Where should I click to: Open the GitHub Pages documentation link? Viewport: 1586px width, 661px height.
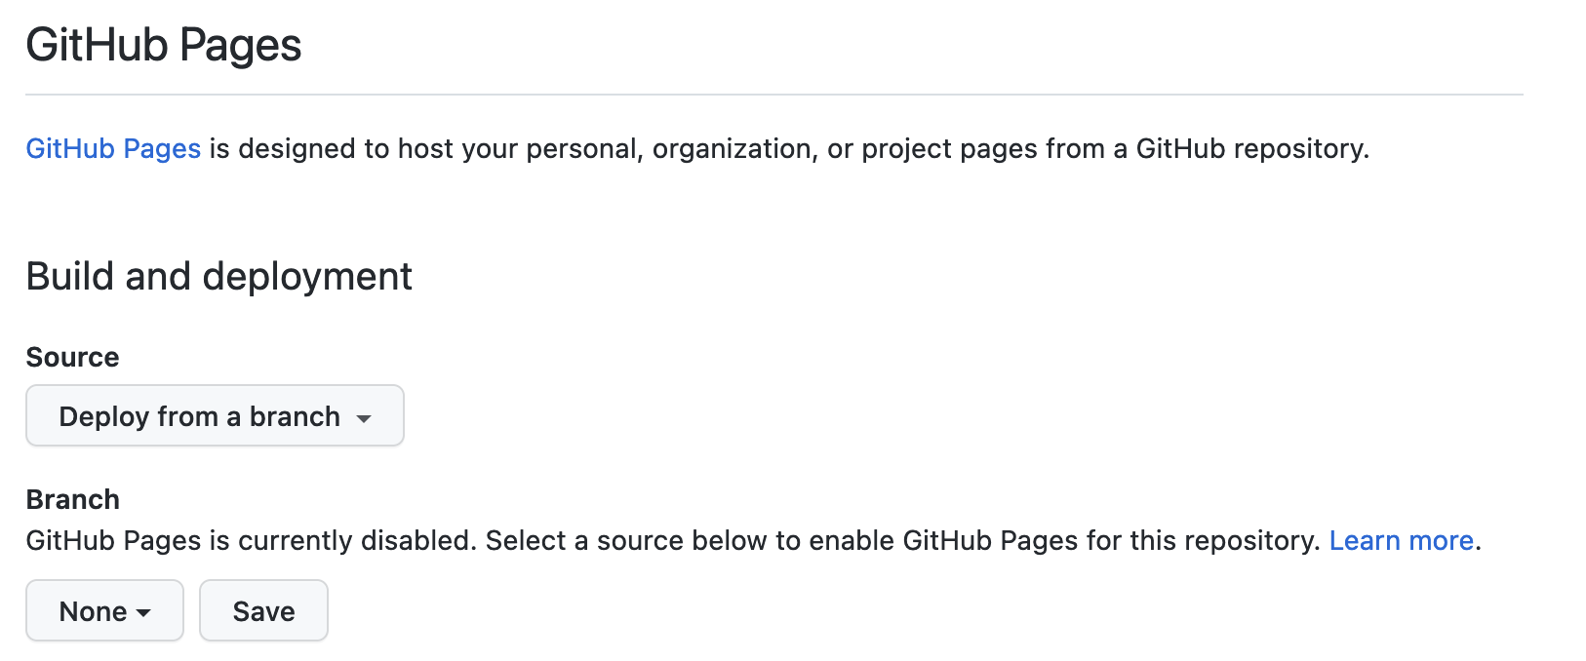112,148
